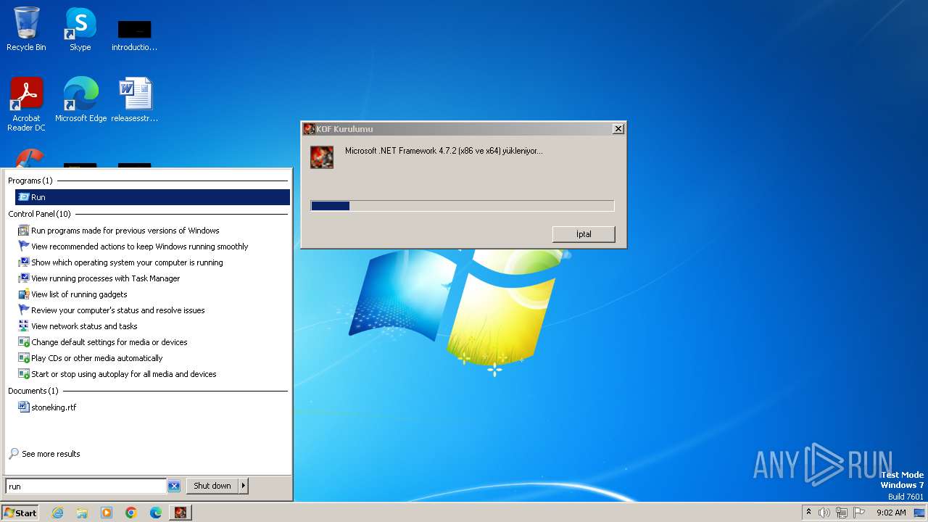The width and height of the screenshot is (928, 522).
Task: Select the introductio... desktop file
Action: coord(134,35)
